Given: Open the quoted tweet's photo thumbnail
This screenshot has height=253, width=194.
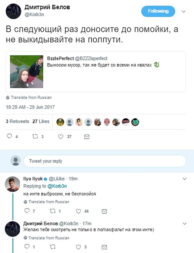Looking at the screenshot, I should tap(27, 72).
